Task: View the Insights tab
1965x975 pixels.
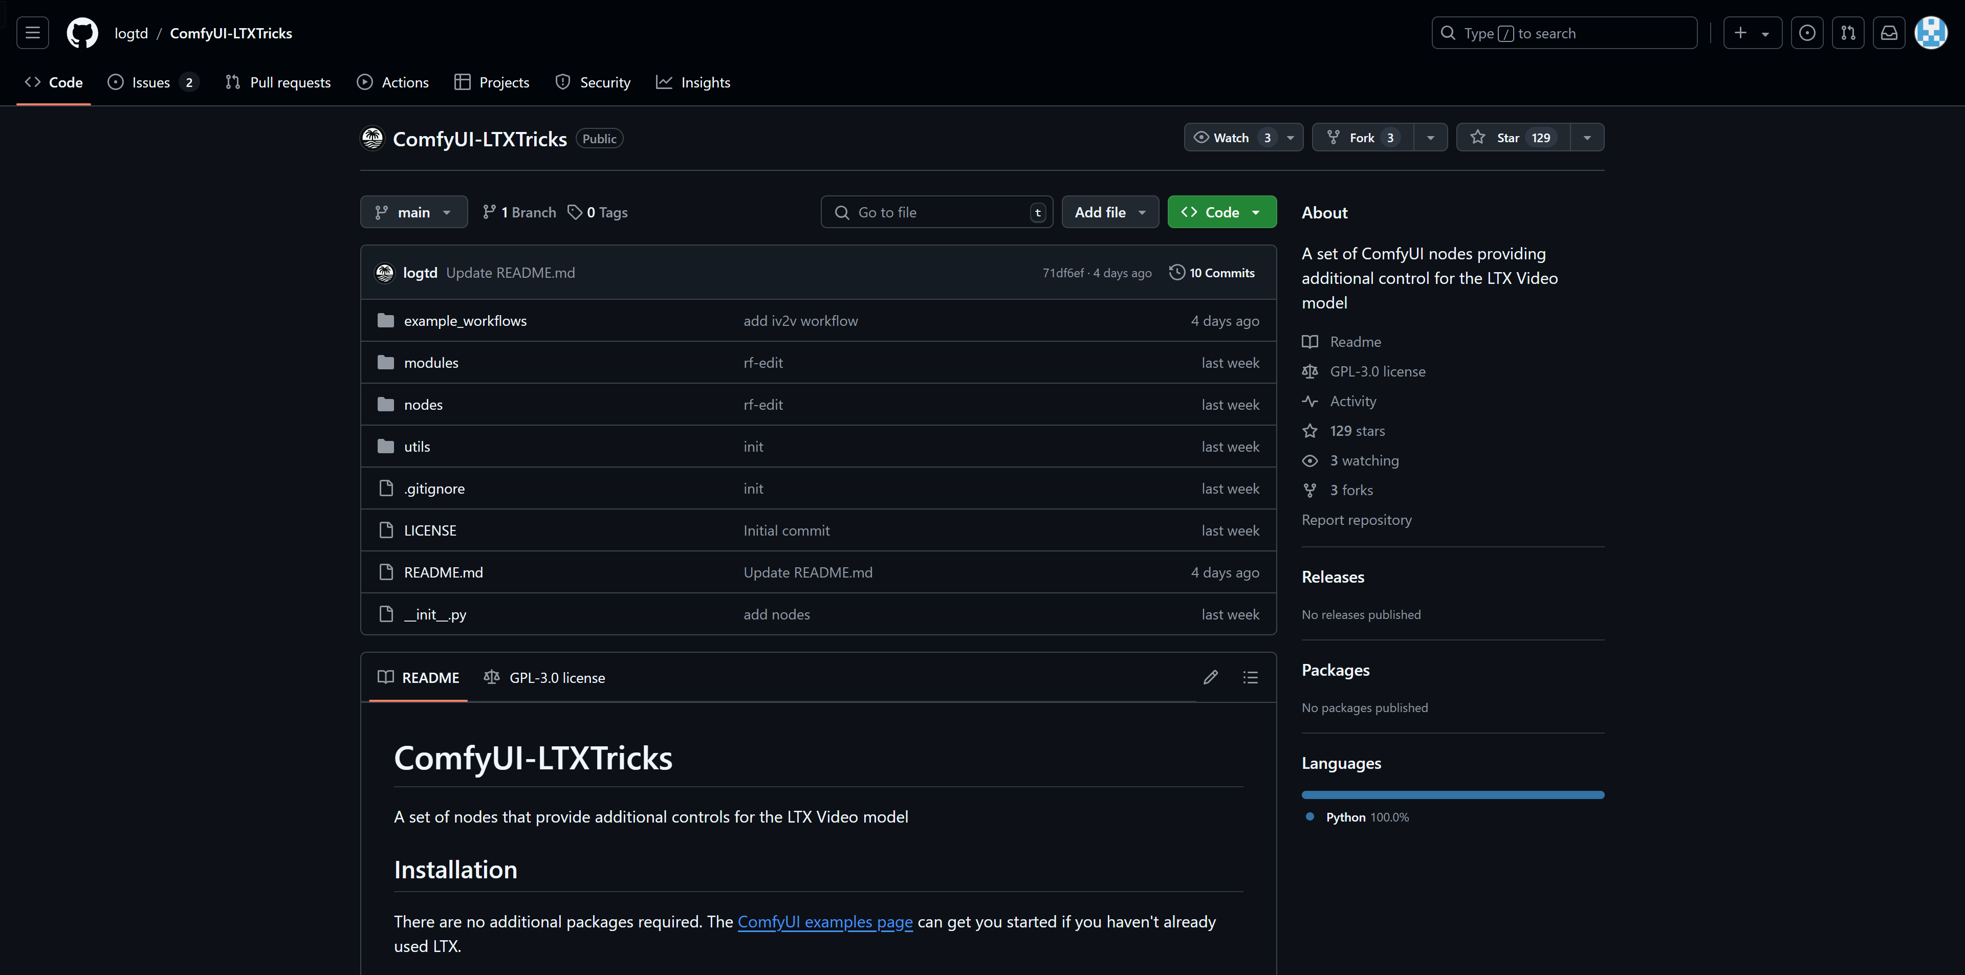Action: click(x=693, y=82)
